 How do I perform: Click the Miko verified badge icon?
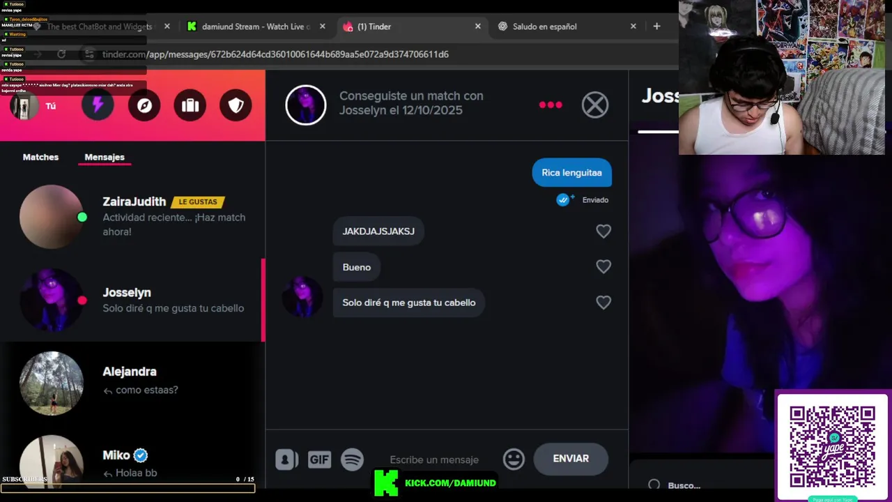(x=141, y=455)
